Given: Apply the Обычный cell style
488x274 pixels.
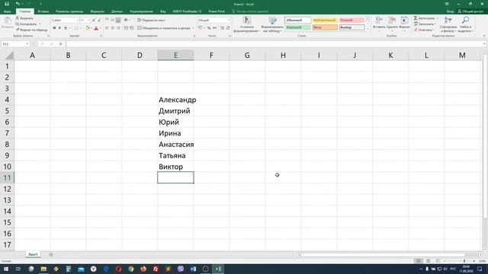Looking at the screenshot, I should (x=298, y=21).
